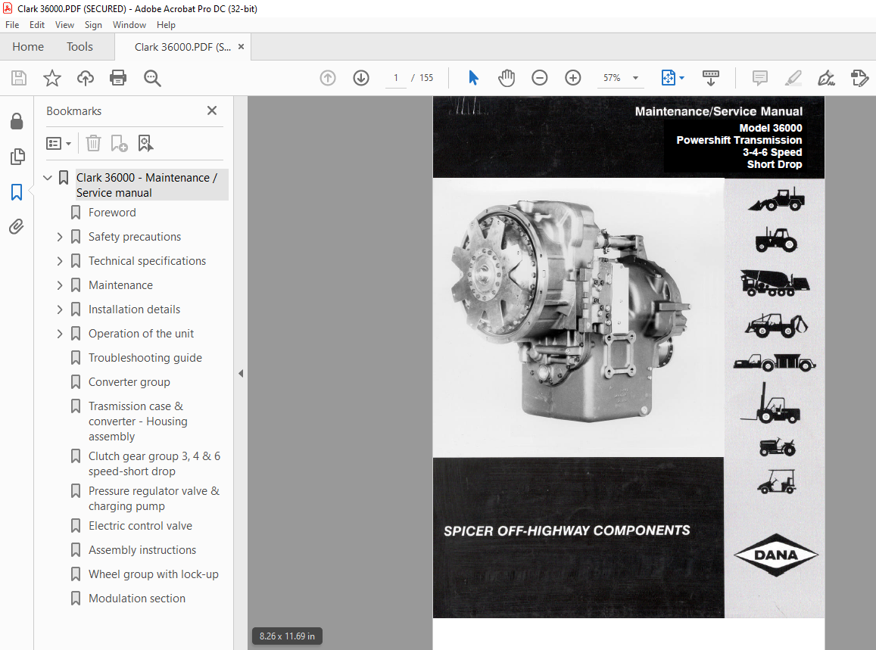Open the Window menu
The height and width of the screenshot is (650, 876).
pos(129,24)
